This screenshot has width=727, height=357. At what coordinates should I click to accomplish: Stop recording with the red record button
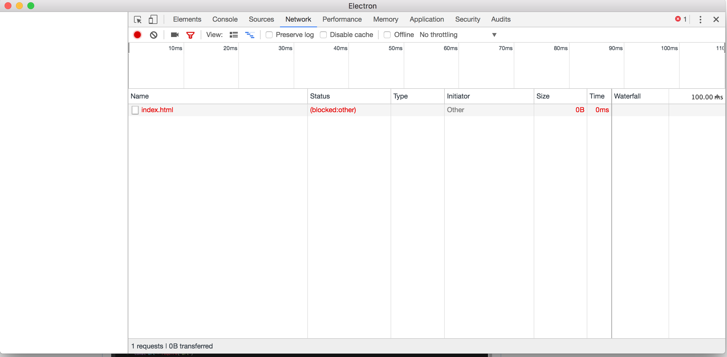137,35
